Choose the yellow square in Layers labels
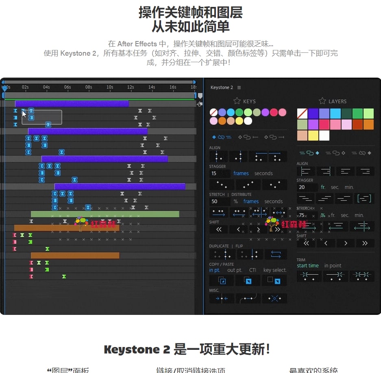 point(313,135)
